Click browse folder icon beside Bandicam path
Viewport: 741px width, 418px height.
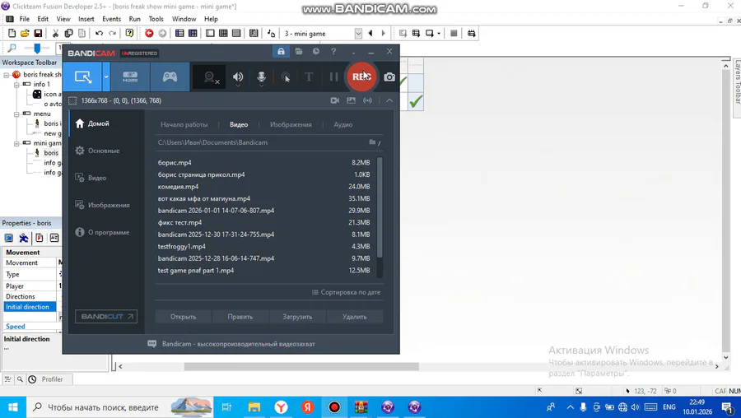tap(372, 142)
